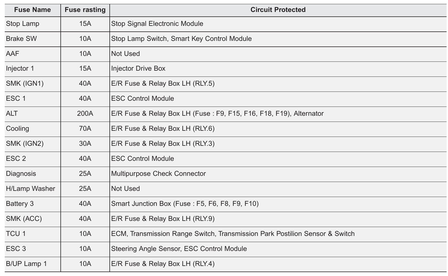Select the Stop Lamp fuse name cell

click(23, 24)
